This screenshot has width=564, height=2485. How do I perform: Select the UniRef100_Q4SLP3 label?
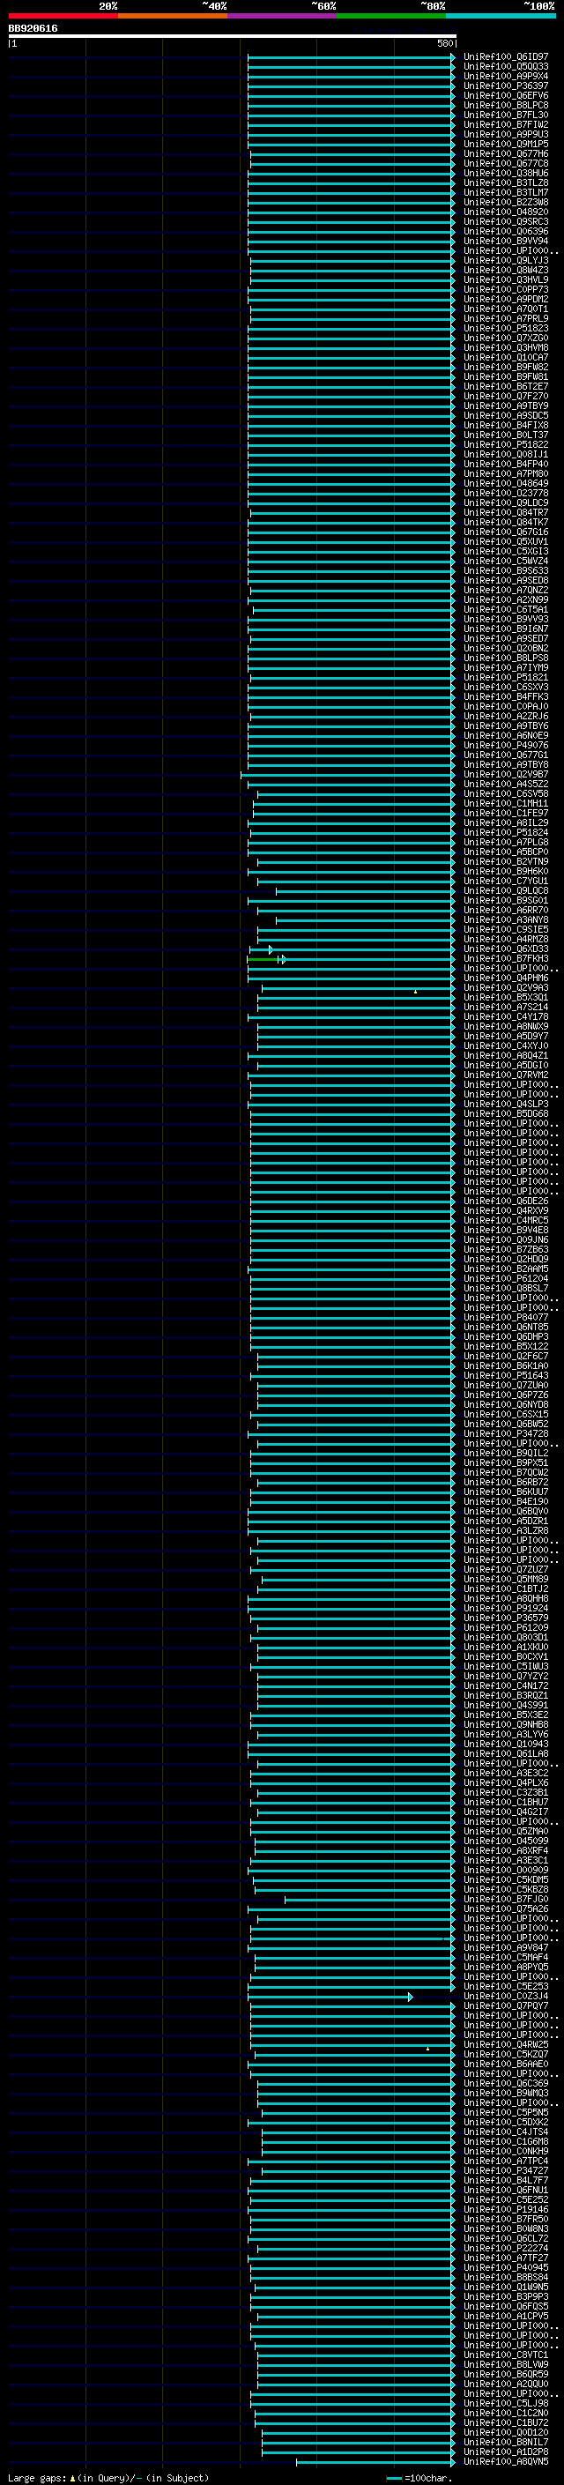(506, 1104)
